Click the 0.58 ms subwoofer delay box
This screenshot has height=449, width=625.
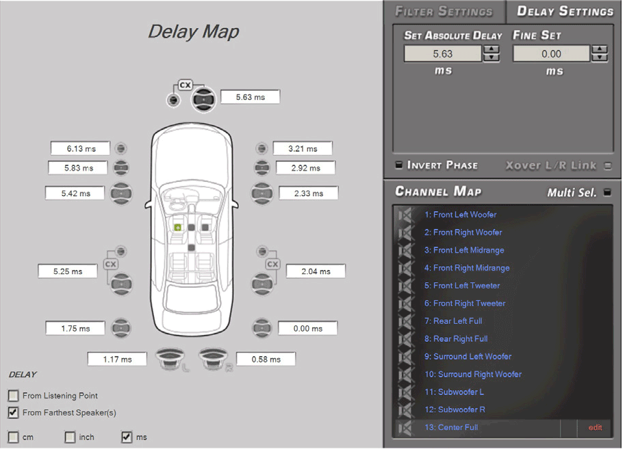(266, 359)
